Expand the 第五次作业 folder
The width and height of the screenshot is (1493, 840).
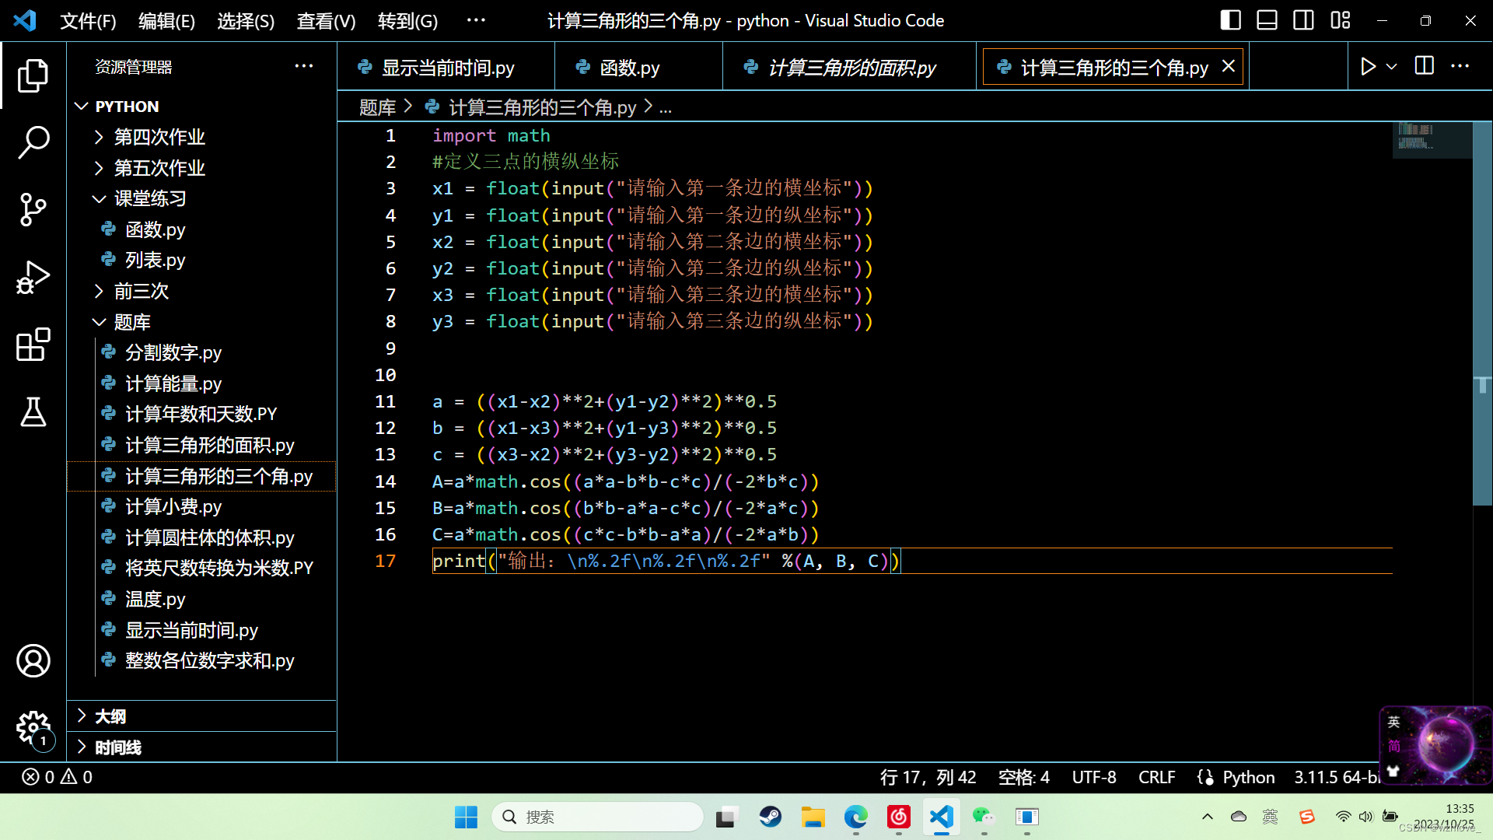point(202,168)
